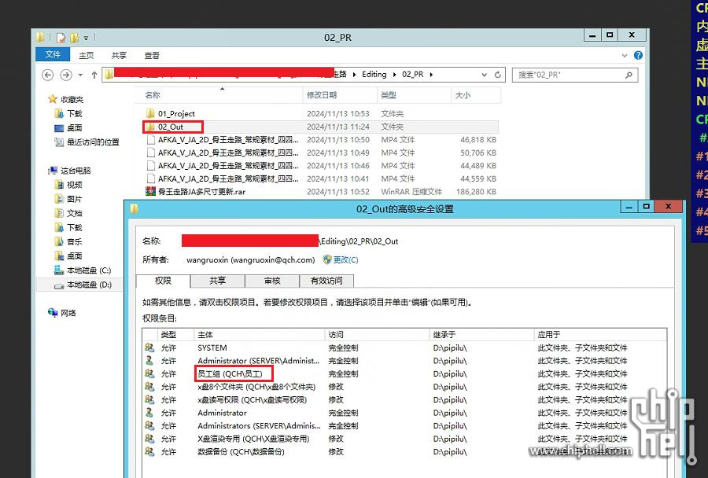
Task: Select X盘渲染专用 permission entry
Action: point(404,439)
